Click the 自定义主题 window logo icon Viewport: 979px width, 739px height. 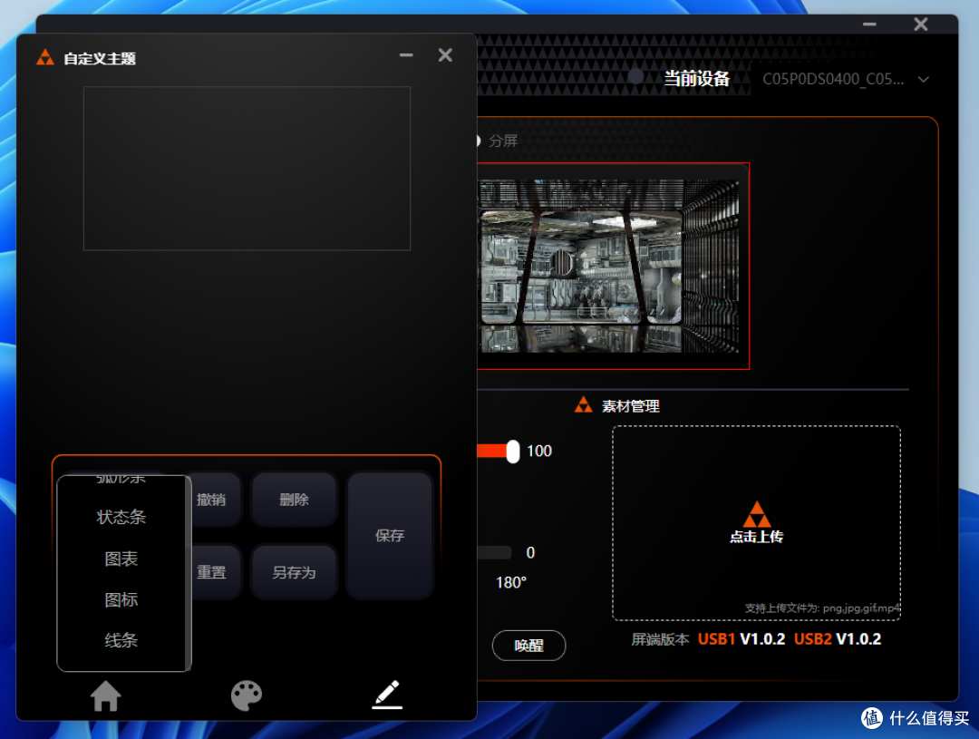[x=45, y=58]
